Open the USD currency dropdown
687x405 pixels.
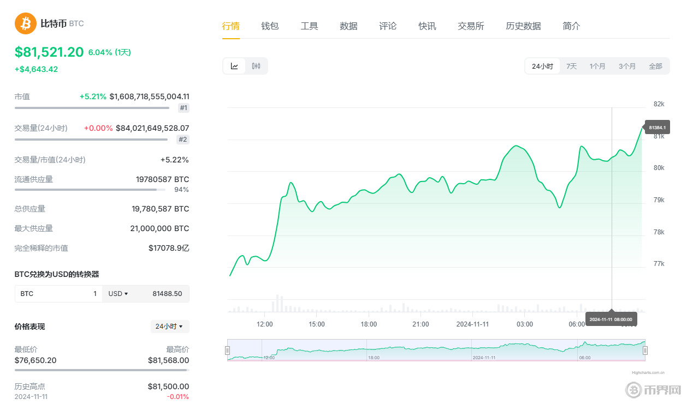119,293
